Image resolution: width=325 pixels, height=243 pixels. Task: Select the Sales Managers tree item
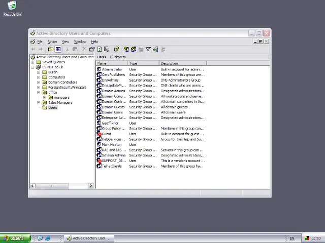point(60,102)
